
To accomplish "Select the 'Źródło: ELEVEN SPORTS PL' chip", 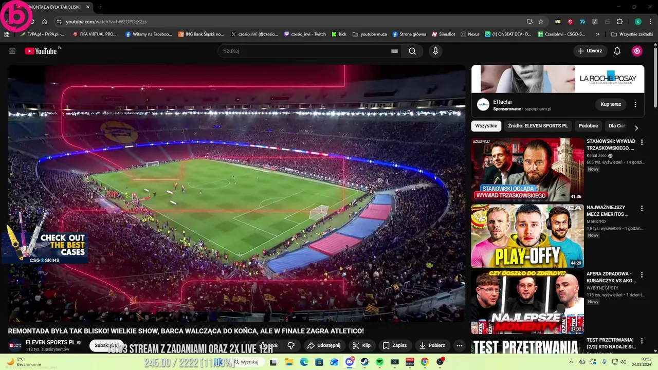I will [538, 126].
